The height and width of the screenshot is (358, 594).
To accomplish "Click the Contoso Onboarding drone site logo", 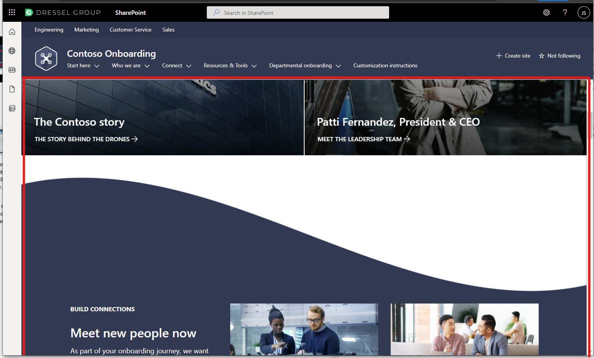I will click(x=46, y=58).
